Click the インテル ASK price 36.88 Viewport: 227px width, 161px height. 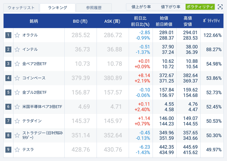click(x=113, y=49)
